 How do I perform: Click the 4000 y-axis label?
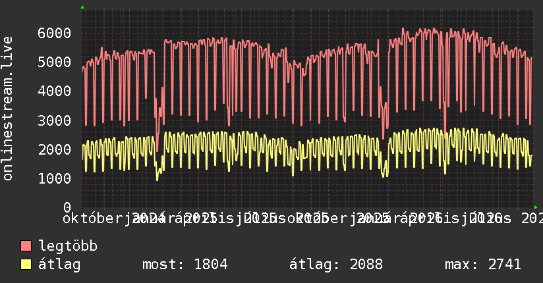click(55, 91)
